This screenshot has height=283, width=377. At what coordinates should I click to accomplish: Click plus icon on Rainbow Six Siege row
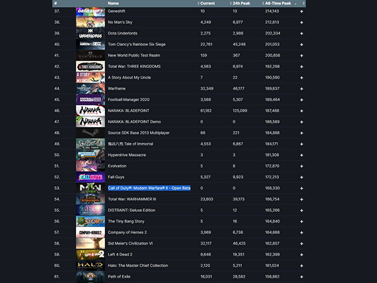(302, 45)
